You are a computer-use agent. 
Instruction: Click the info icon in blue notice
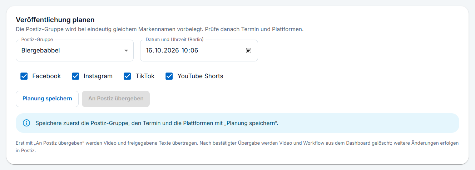click(26, 123)
